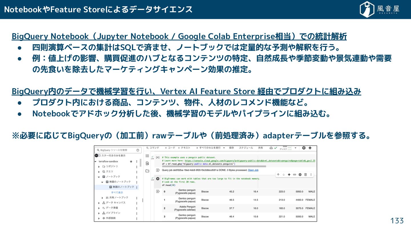Viewport: 411px width, 231px height.
Task: Click the explorer panel vertical scrollbar
Action: [141, 163]
